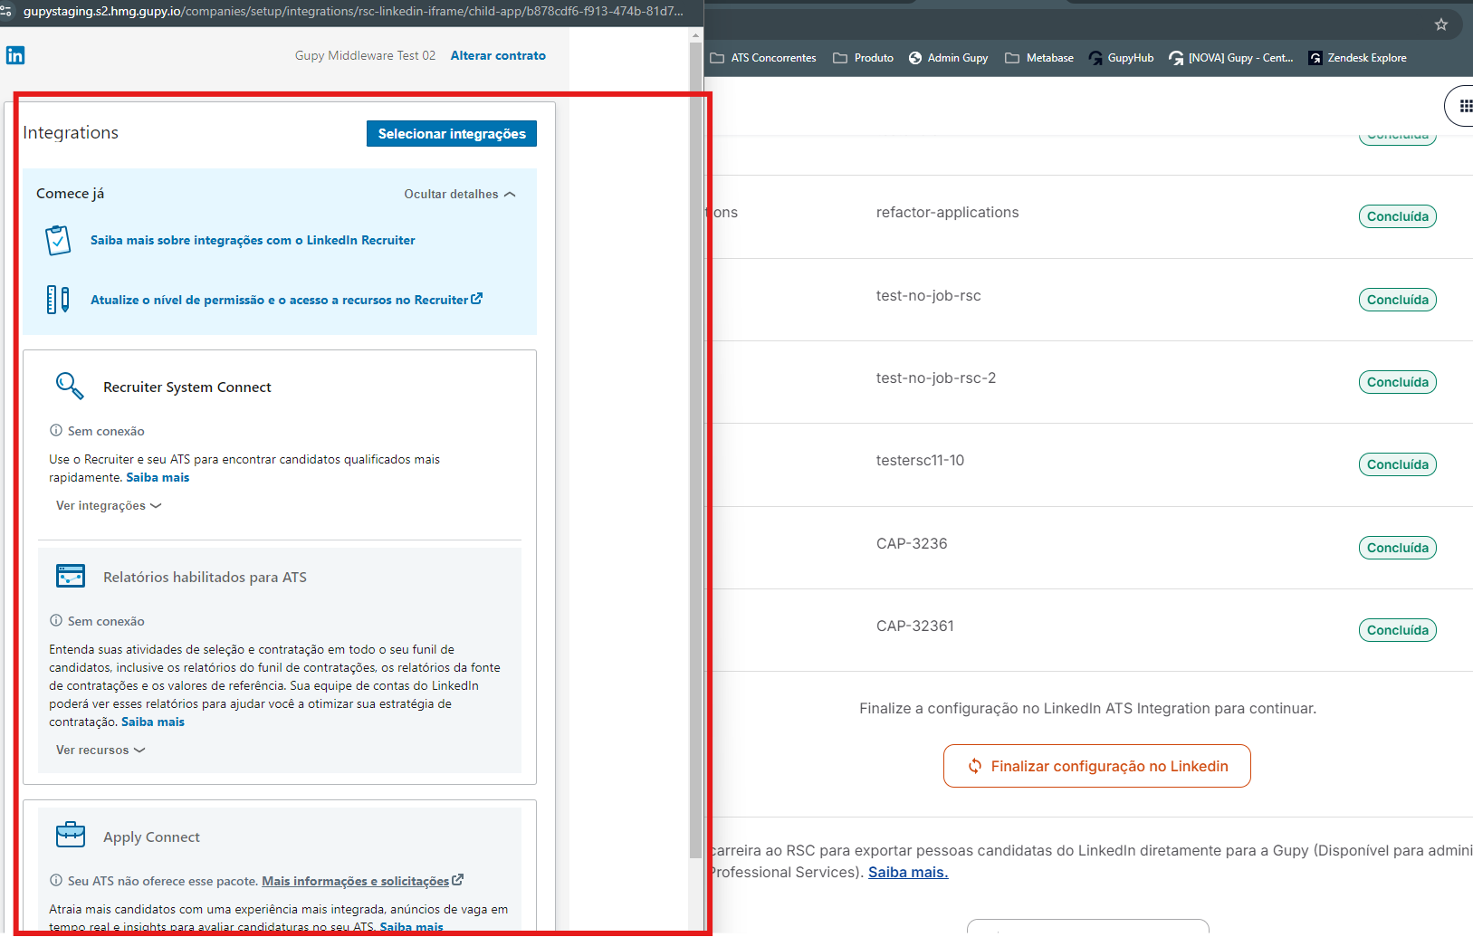Expand Ver integrações under Recruiter System Connect
Image resolution: width=1473 pixels, height=937 pixels.
[x=109, y=505]
